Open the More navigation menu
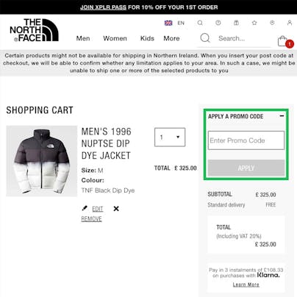Viewport: 297px width, 297px height. 171,38
